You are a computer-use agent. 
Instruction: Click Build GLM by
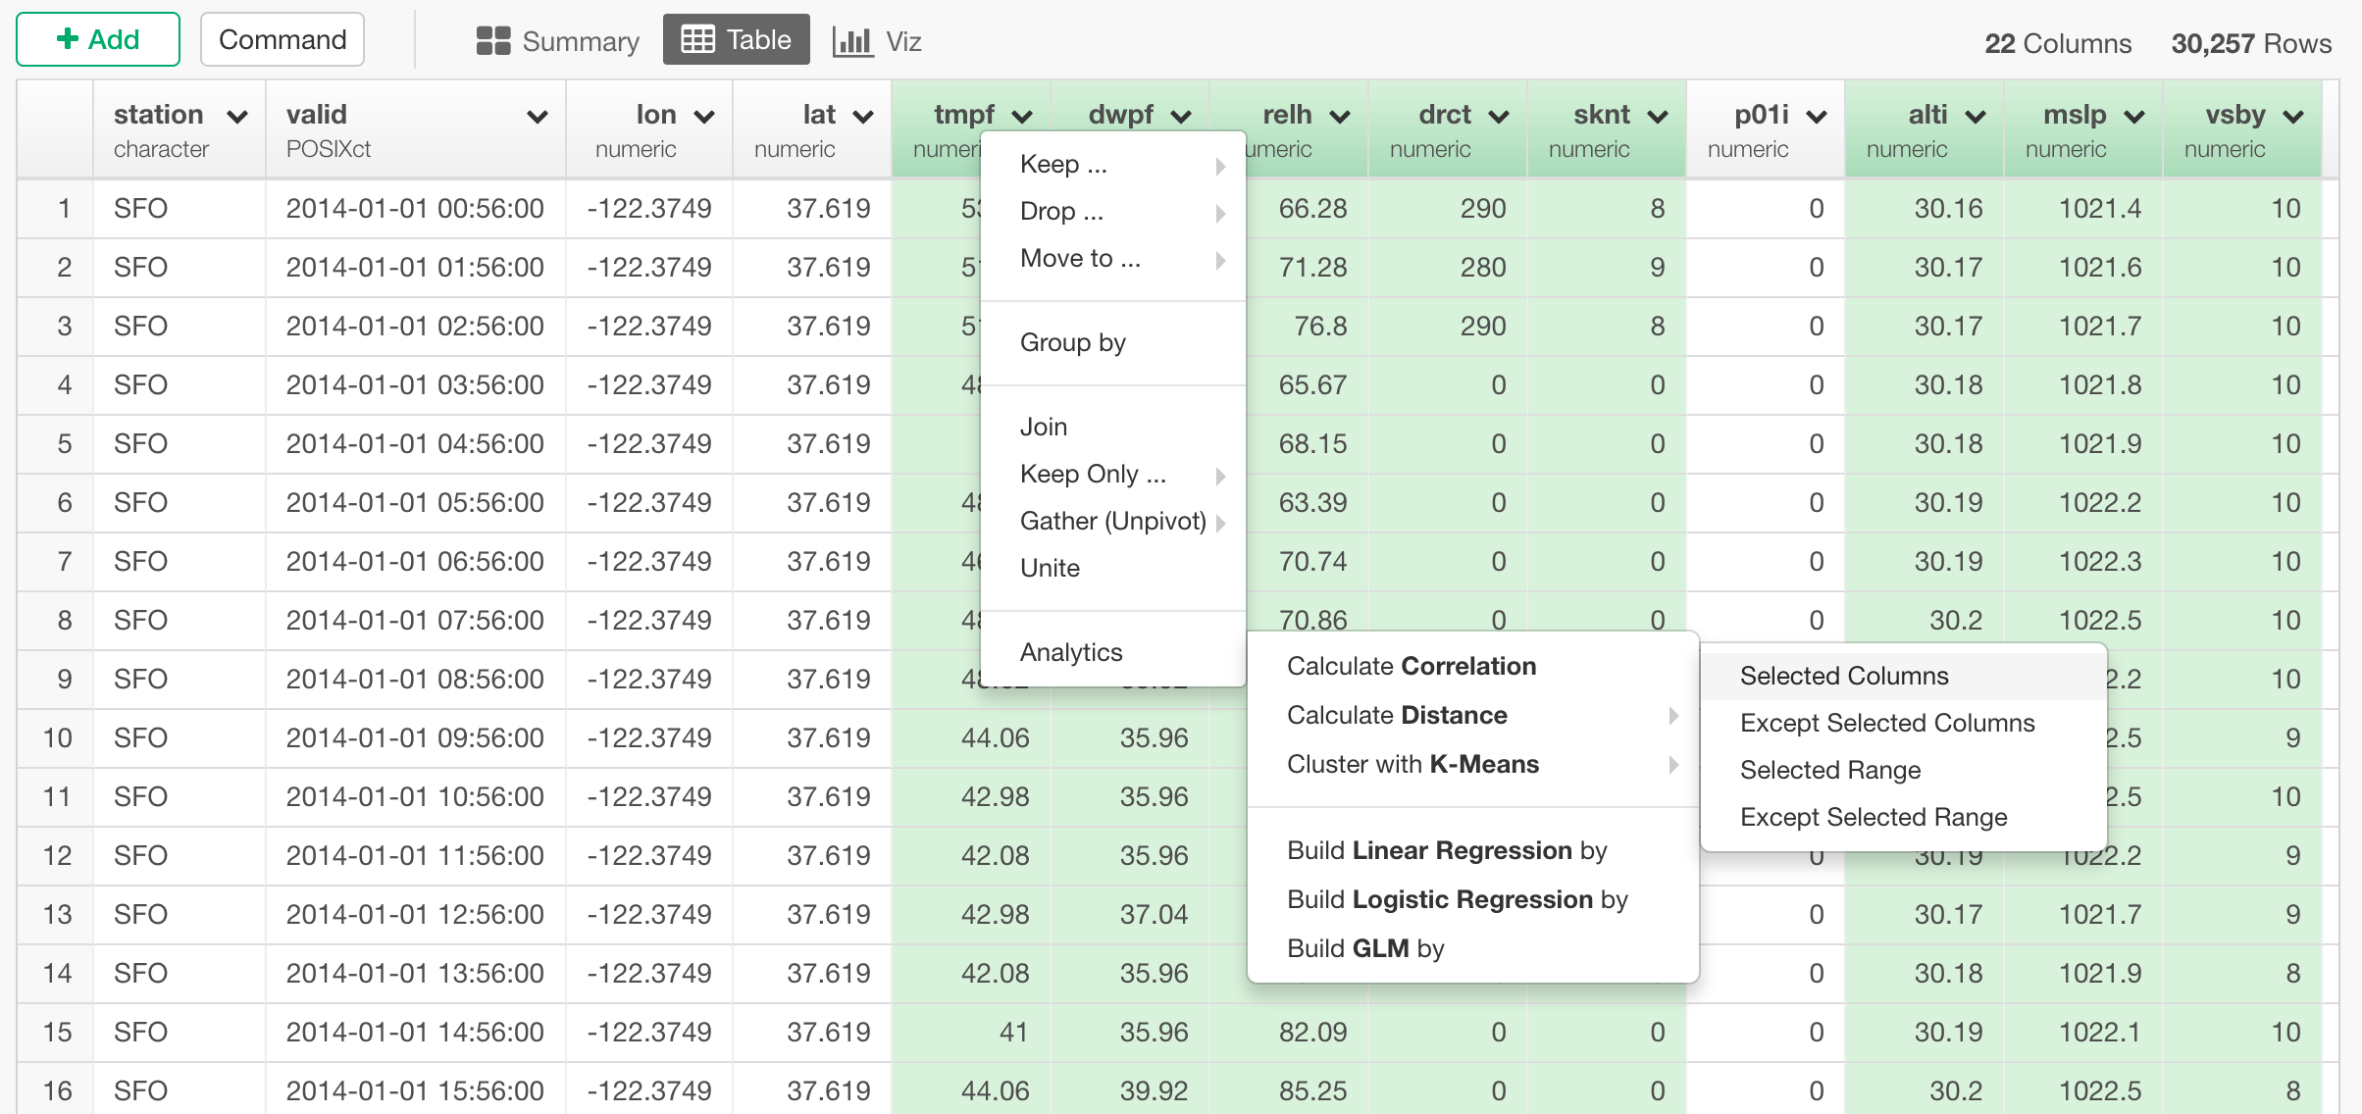pyautogui.click(x=1364, y=947)
